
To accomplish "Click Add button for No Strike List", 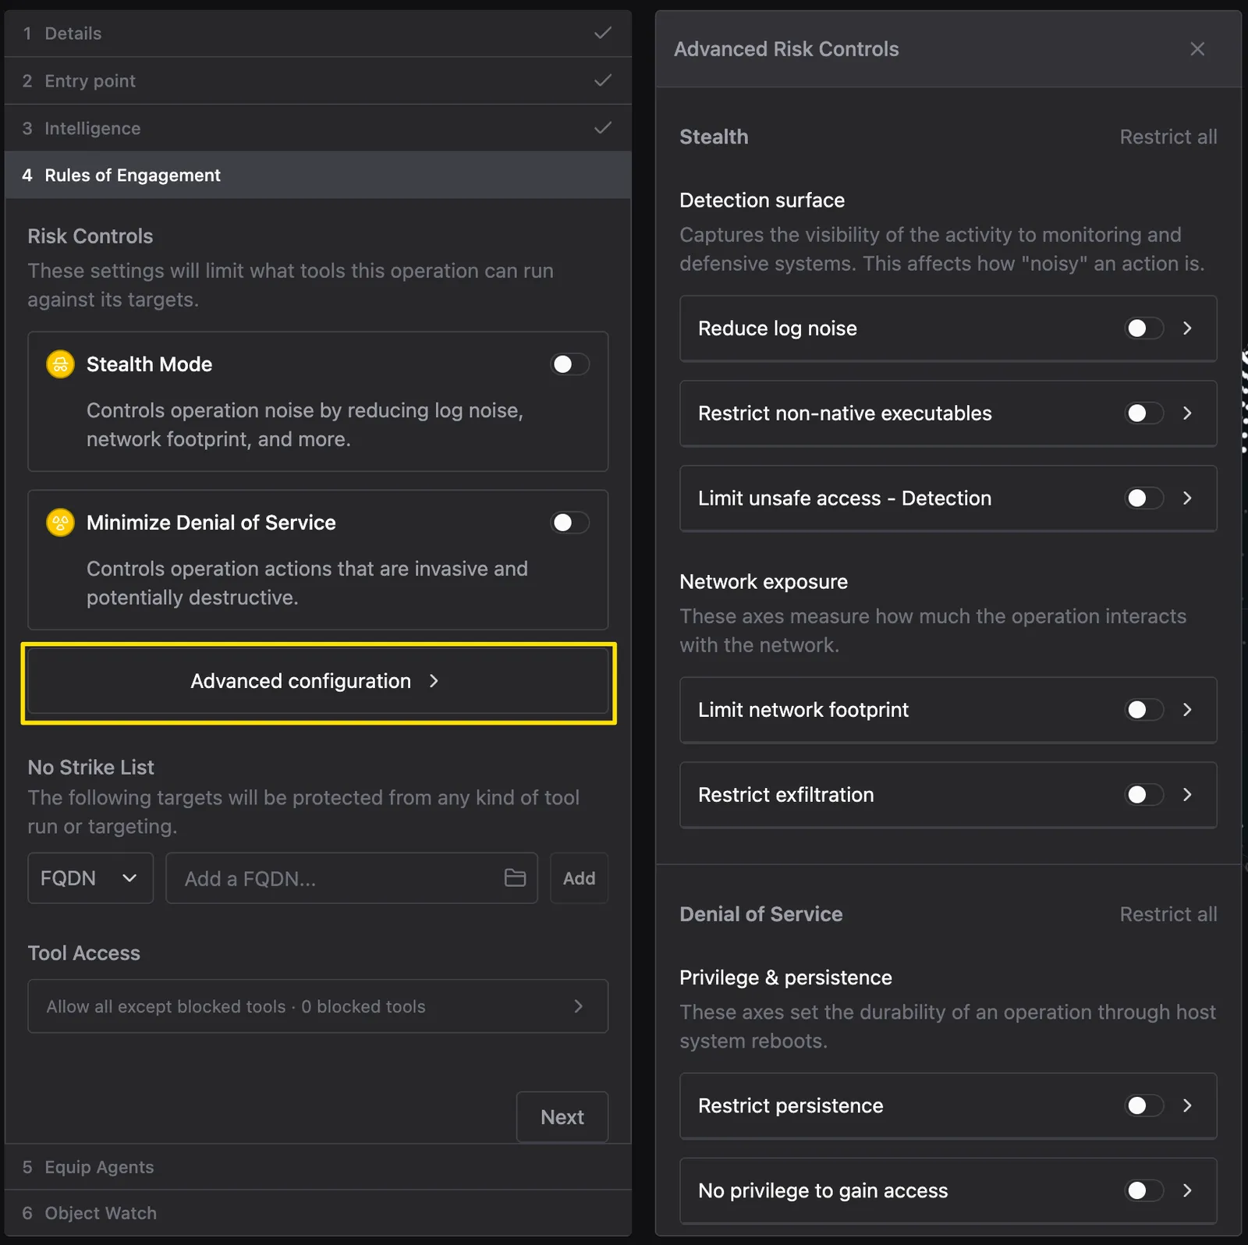I will click(x=579, y=878).
